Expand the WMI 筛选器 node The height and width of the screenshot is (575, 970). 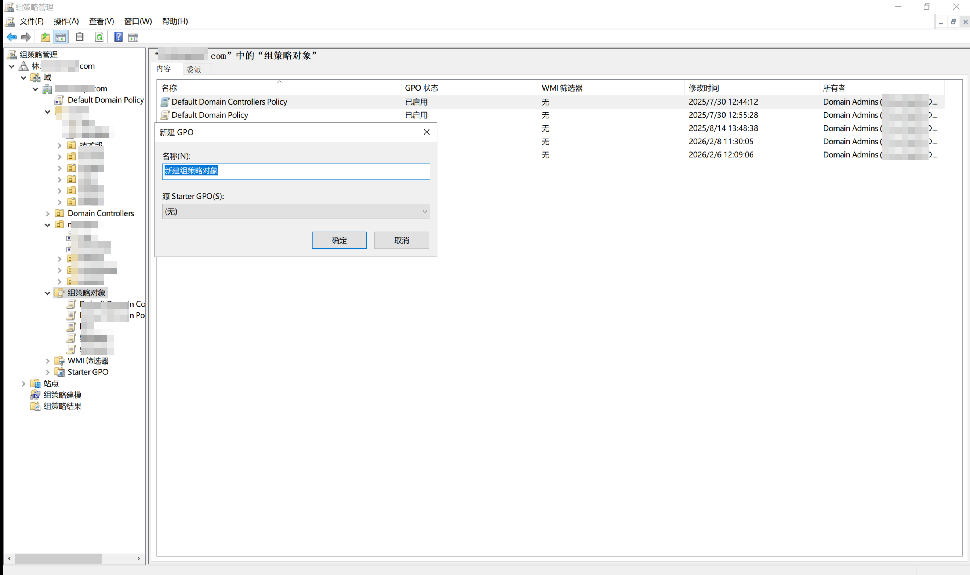click(x=47, y=361)
